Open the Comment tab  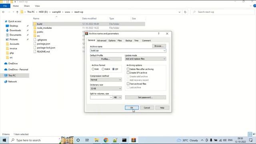[146, 40]
